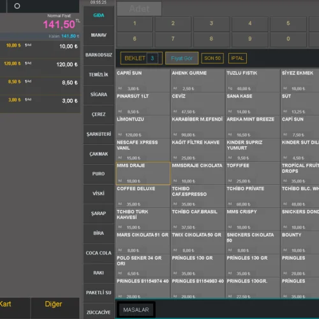This screenshot has width=319, height=319.
Task: Add MMSDRAJE CIKOLATA product
Action: [198, 174]
